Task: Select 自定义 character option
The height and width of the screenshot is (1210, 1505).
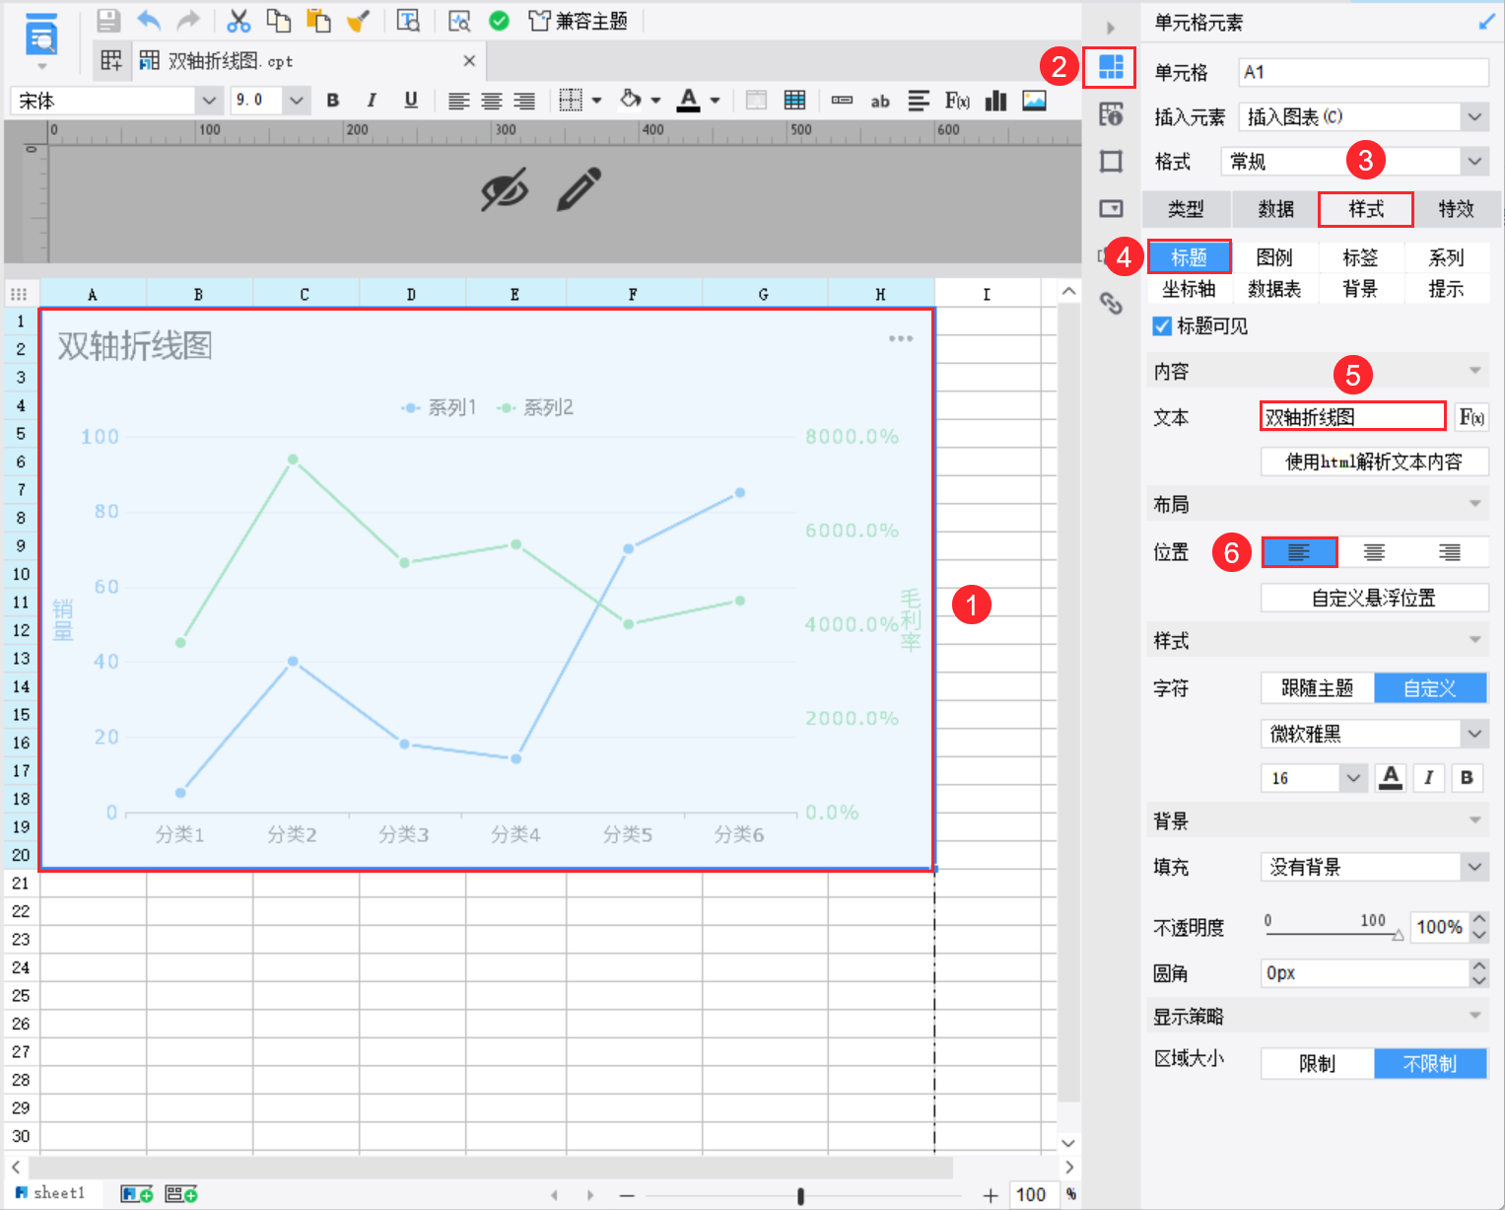Action: pos(1430,688)
